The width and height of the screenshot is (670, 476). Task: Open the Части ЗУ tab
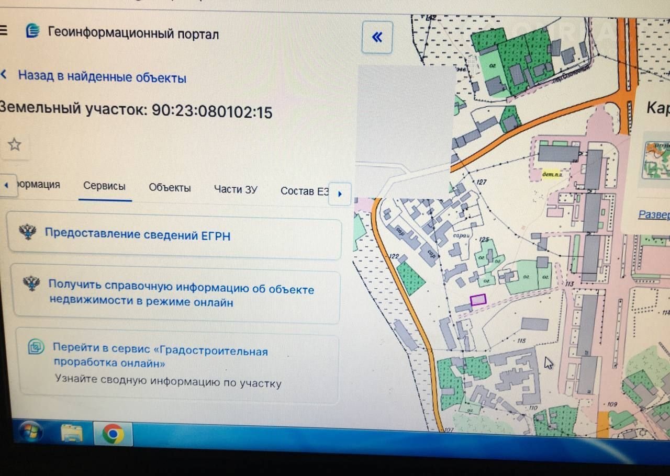[x=236, y=189]
